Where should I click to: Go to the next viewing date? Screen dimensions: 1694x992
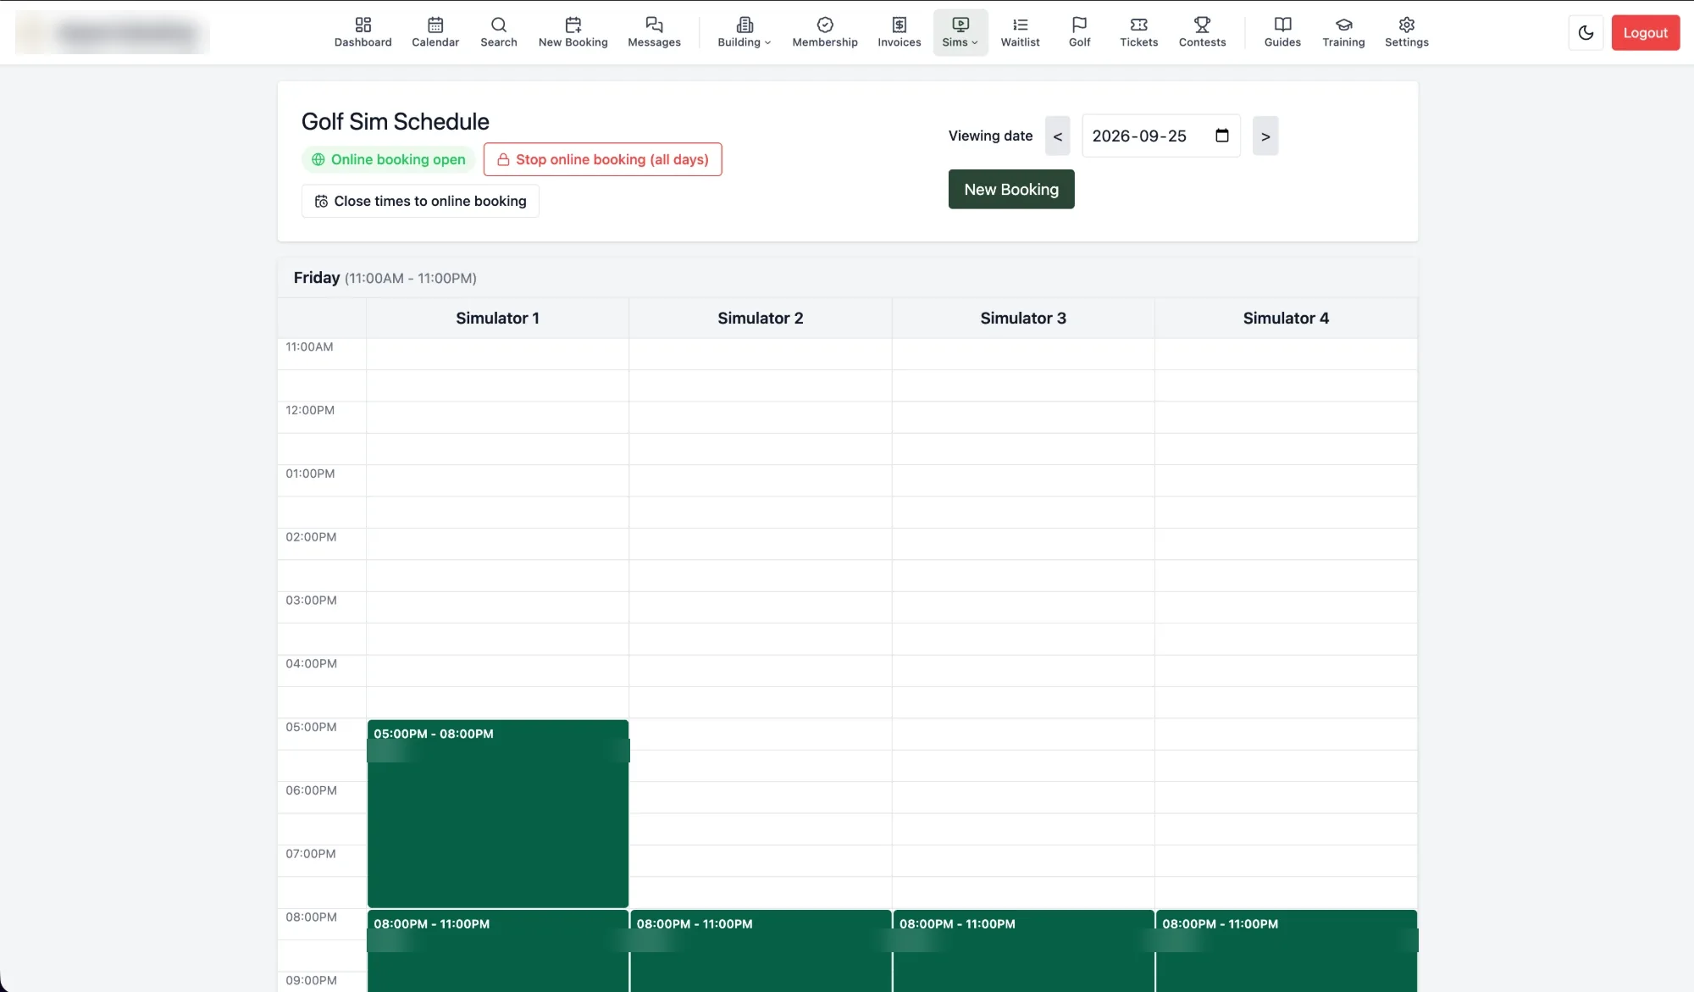1265,136
